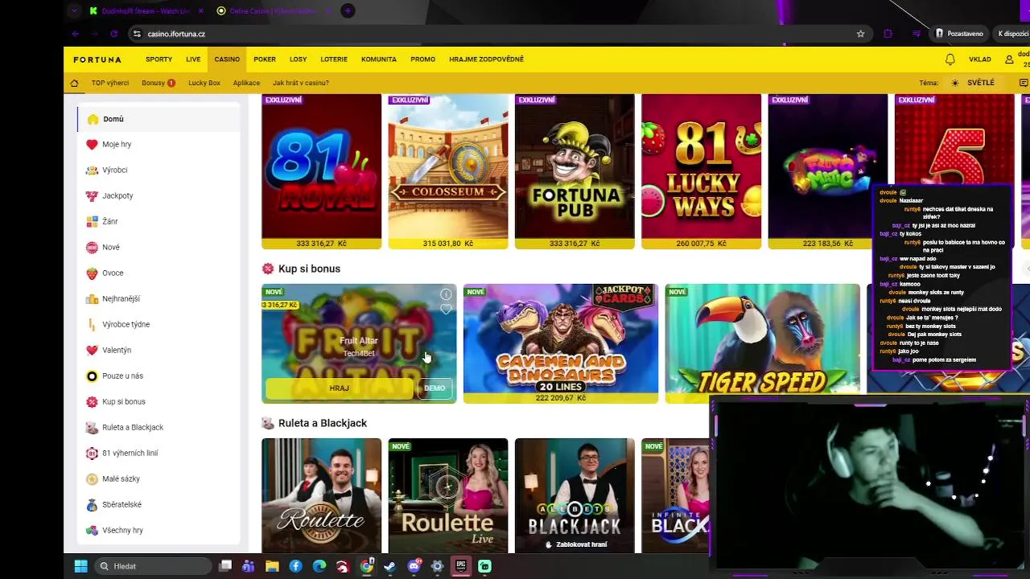Open Nejhranější games category
The height and width of the screenshot is (579, 1030).
coord(159,299)
